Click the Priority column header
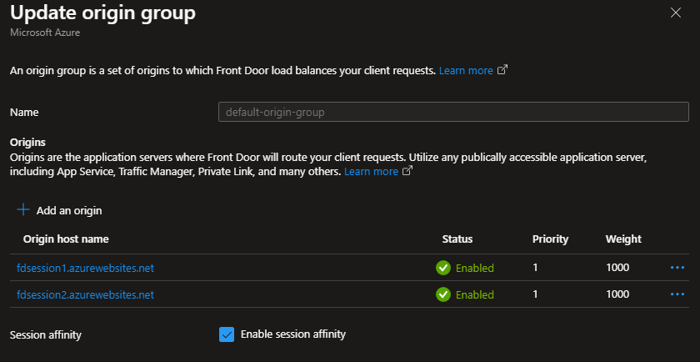 (x=550, y=239)
